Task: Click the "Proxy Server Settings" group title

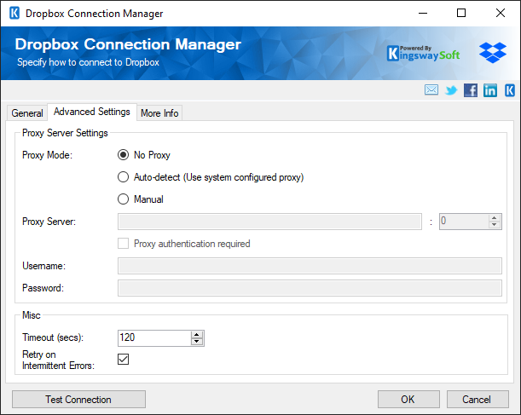Action: [x=65, y=133]
